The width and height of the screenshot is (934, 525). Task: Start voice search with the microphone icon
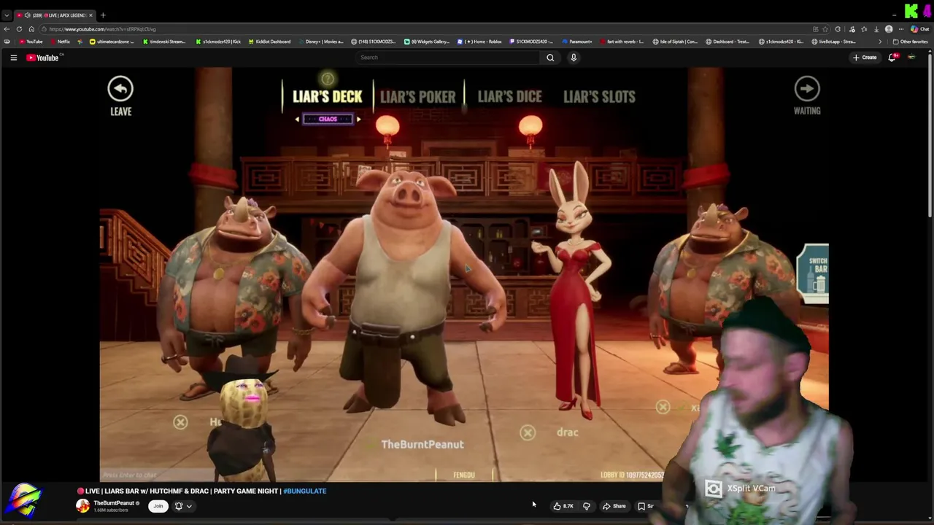pos(574,58)
